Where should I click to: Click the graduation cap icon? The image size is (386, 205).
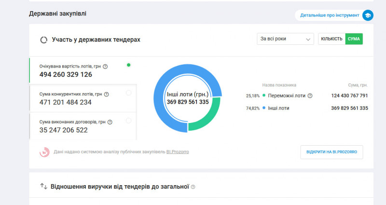click(x=368, y=15)
